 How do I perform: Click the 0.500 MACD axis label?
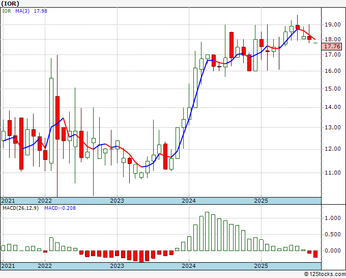(333, 235)
